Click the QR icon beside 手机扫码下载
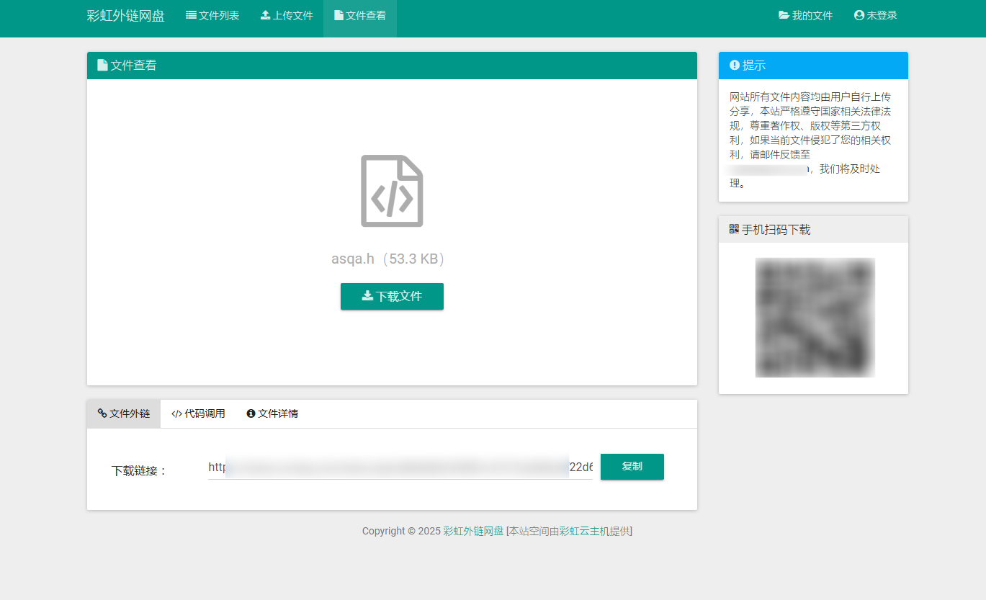Viewport: 986px width, 600px height. coord(734,230)
